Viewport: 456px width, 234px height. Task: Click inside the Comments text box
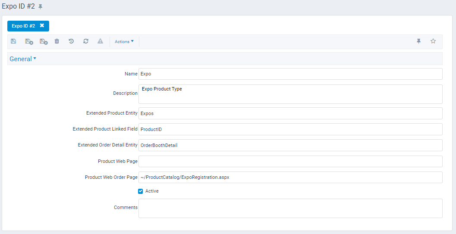pos(290,208)
